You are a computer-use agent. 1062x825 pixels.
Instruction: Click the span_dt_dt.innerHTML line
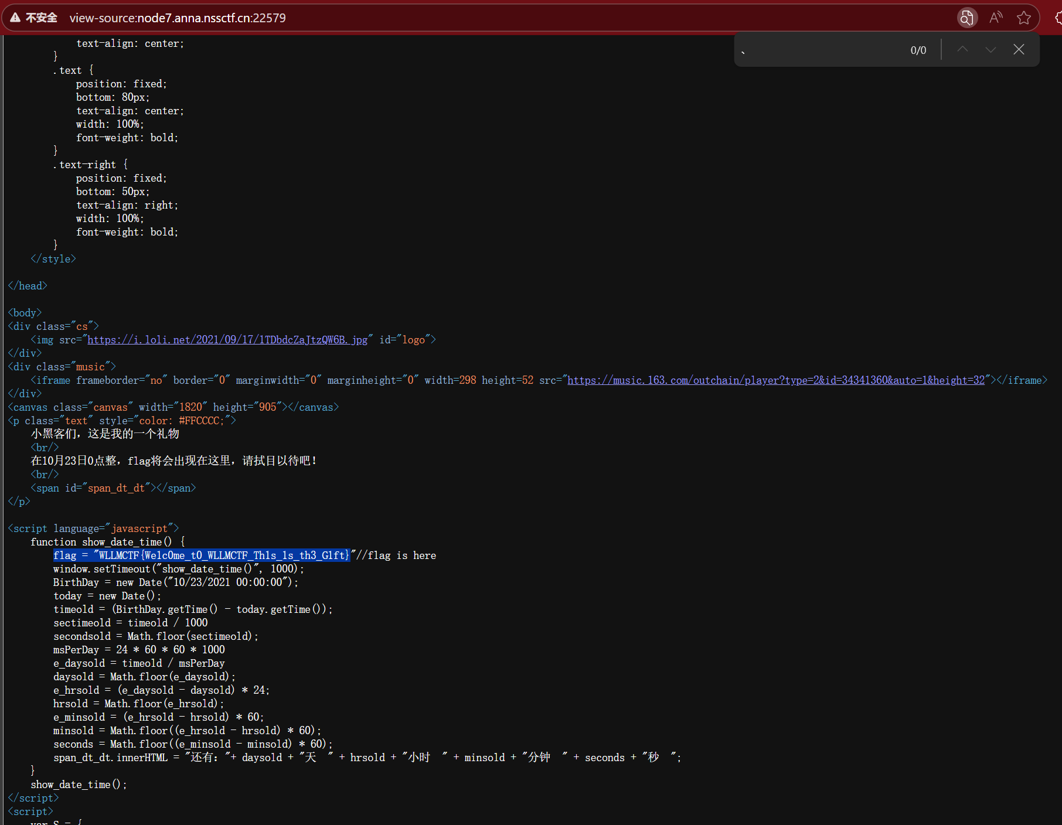pos(366,758)
